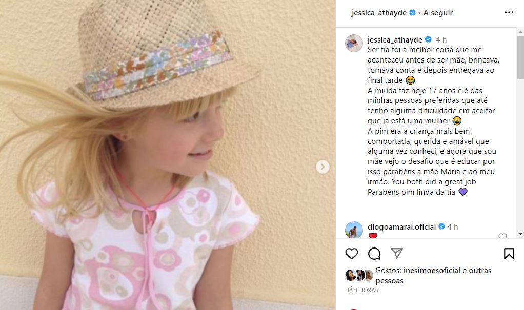This screenshot has width=524, height=310.
Task: Go to next photo carousel arrow
Action: (323, 167)
